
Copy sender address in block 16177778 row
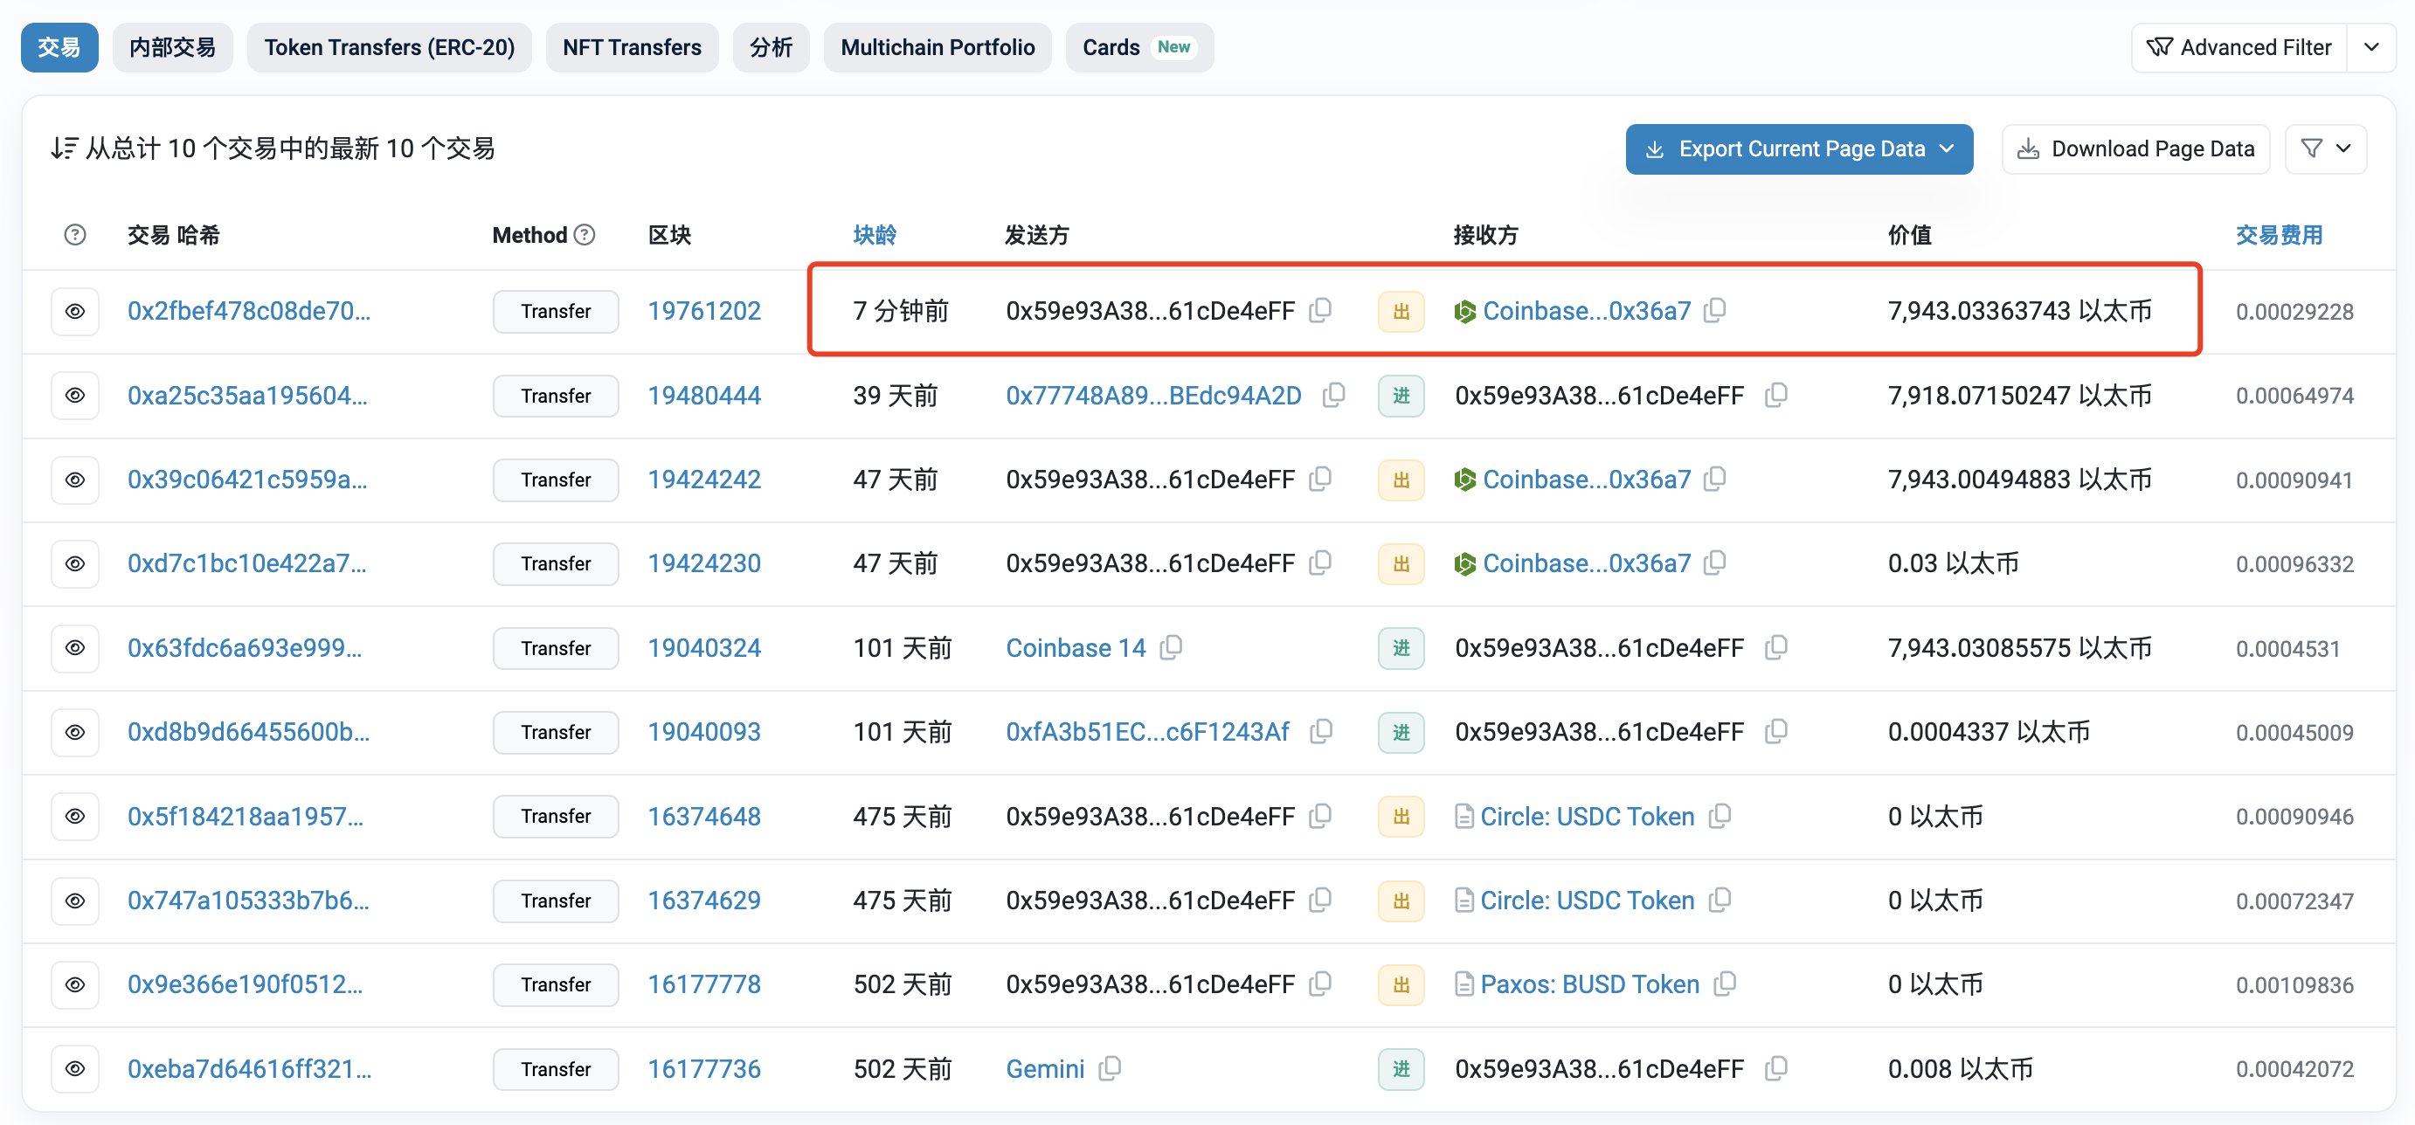tap(1320, 984)
